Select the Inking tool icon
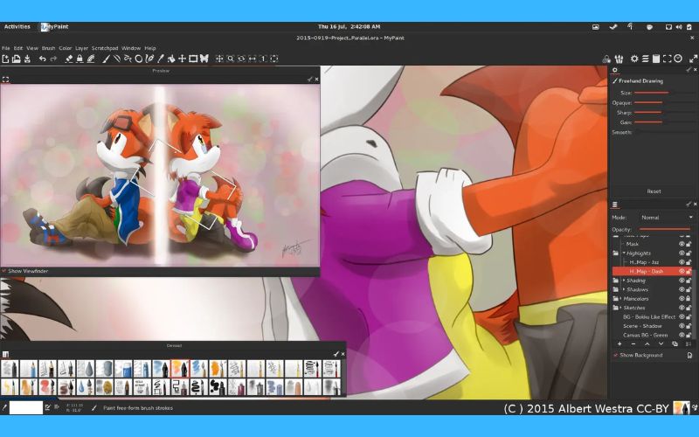699x437 pixels. point(149,59)
